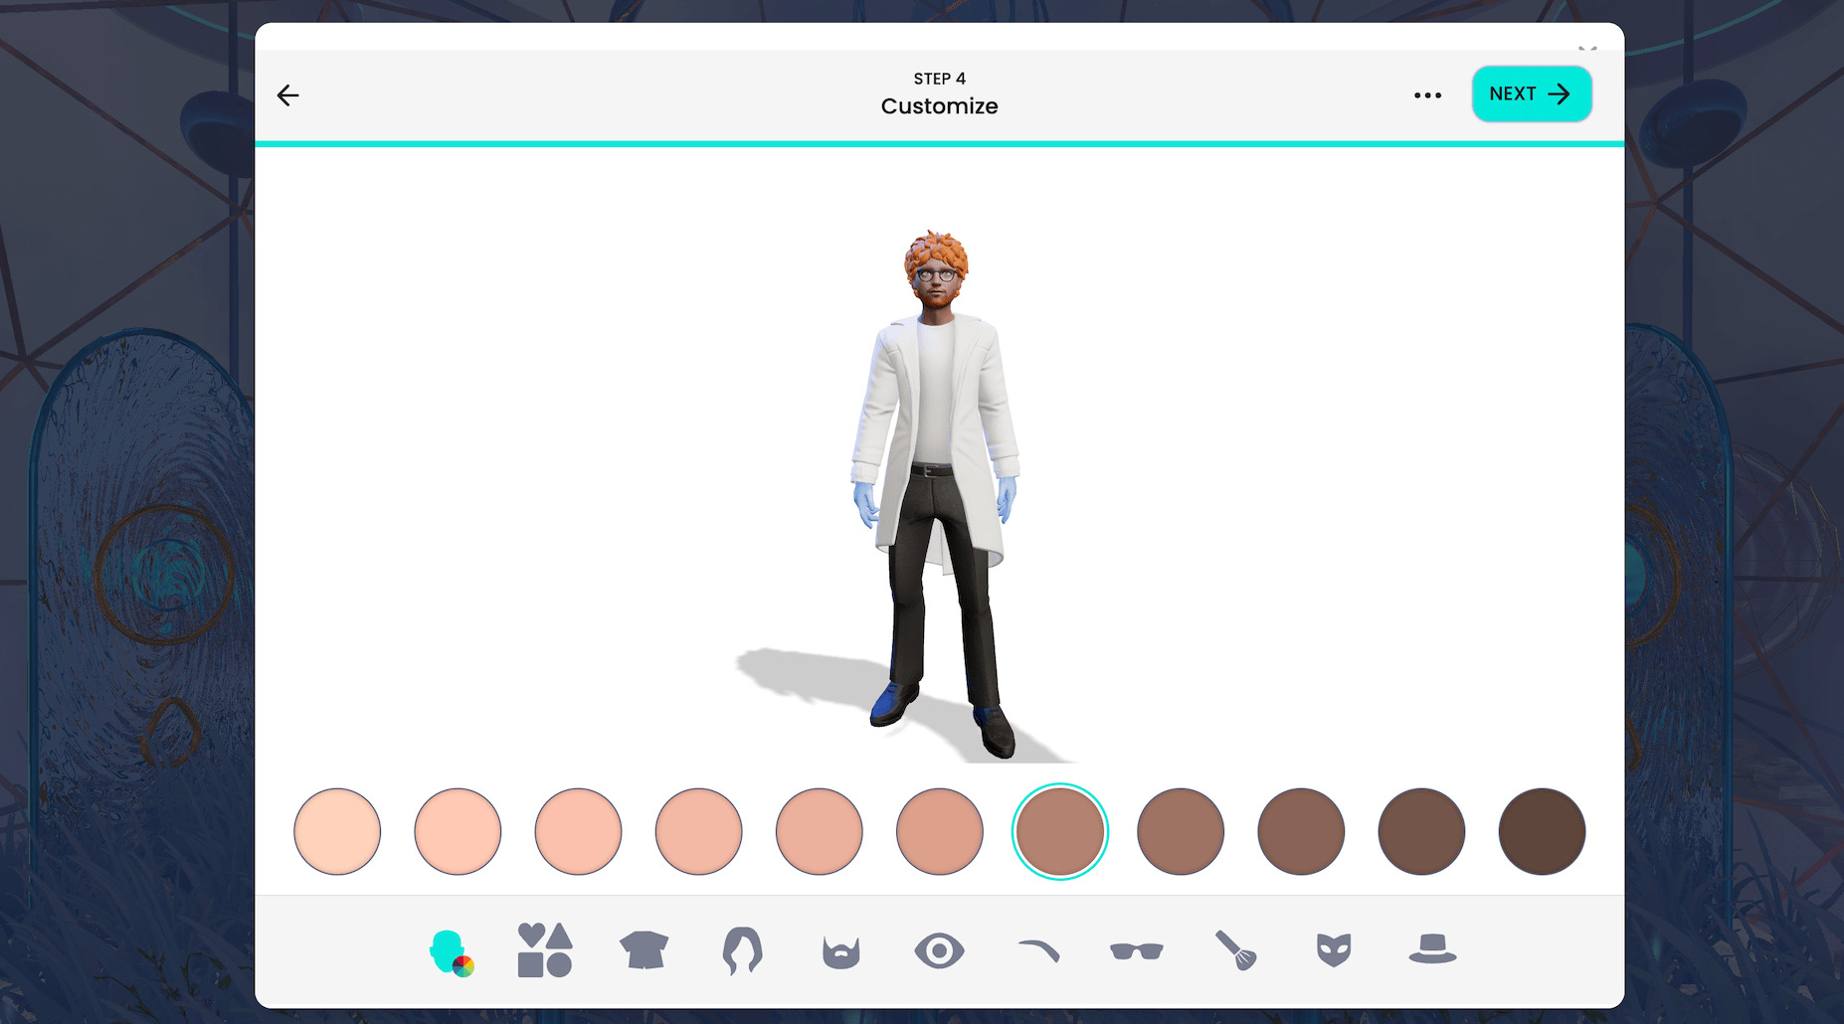Open the outfit/shirt customization category
1844x1024 pixels.
(x=644, y=952)
